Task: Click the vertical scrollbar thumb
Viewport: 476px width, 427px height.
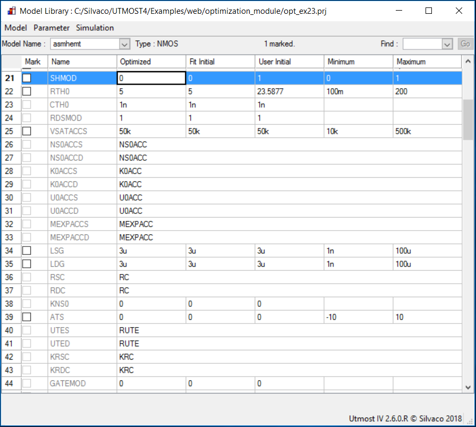Action: [468, 119]
